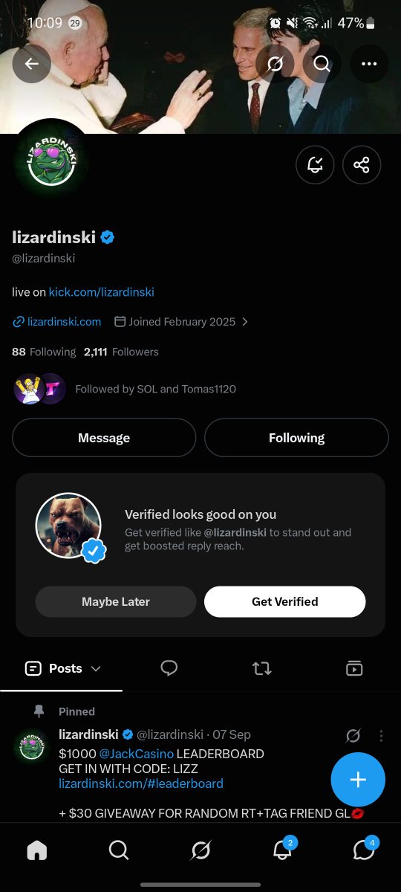Toggle the Following button

(296, 438)
